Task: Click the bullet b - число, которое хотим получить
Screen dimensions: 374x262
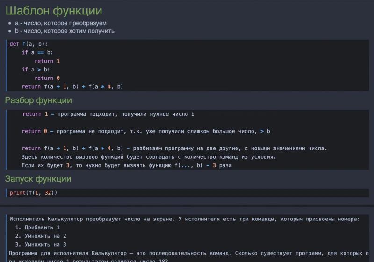Action: 65,31
